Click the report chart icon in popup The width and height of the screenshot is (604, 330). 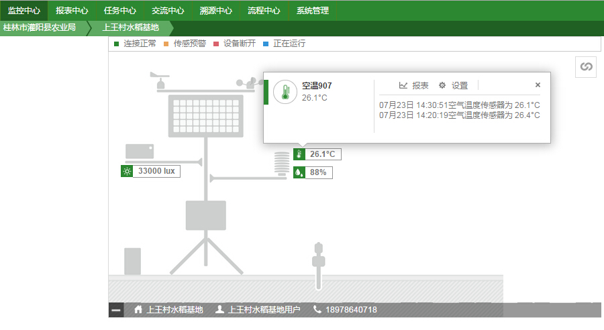point(403,85)
